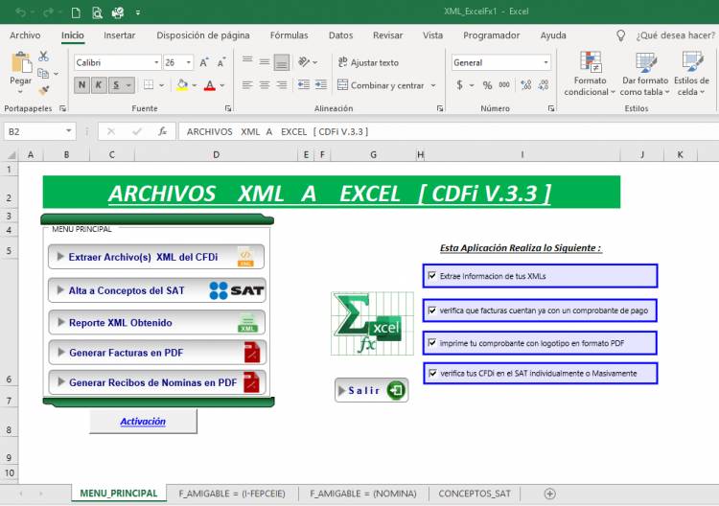
Task: Open the CONCEPTOS_SAT sheet tab
Action: [475, 494]
